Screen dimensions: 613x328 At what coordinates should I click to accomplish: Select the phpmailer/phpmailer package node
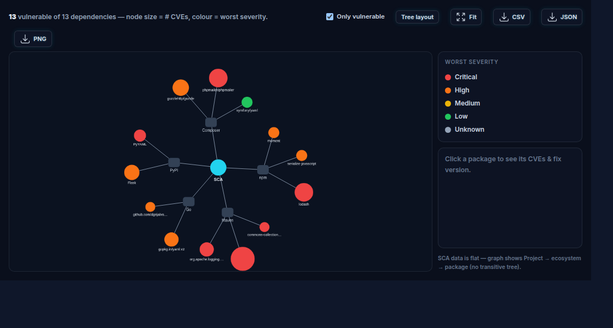pyautogui.click(x=218, y=78)
